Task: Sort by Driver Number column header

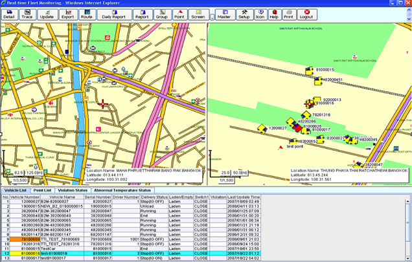Action: 126,197
